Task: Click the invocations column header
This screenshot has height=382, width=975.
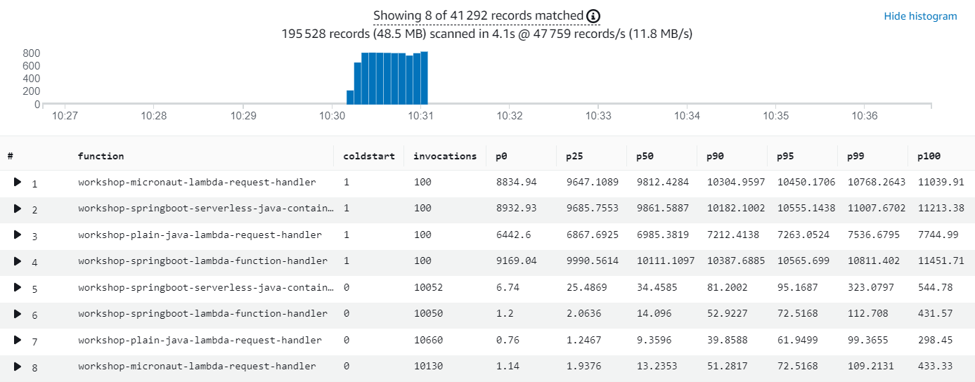Action: click(444, 157)
